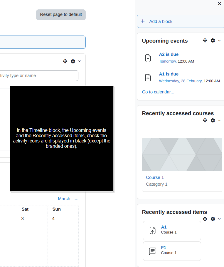224x267 pixels.
Task: Expand Timeline block actions chevron
Action: [x=80, y=61]
